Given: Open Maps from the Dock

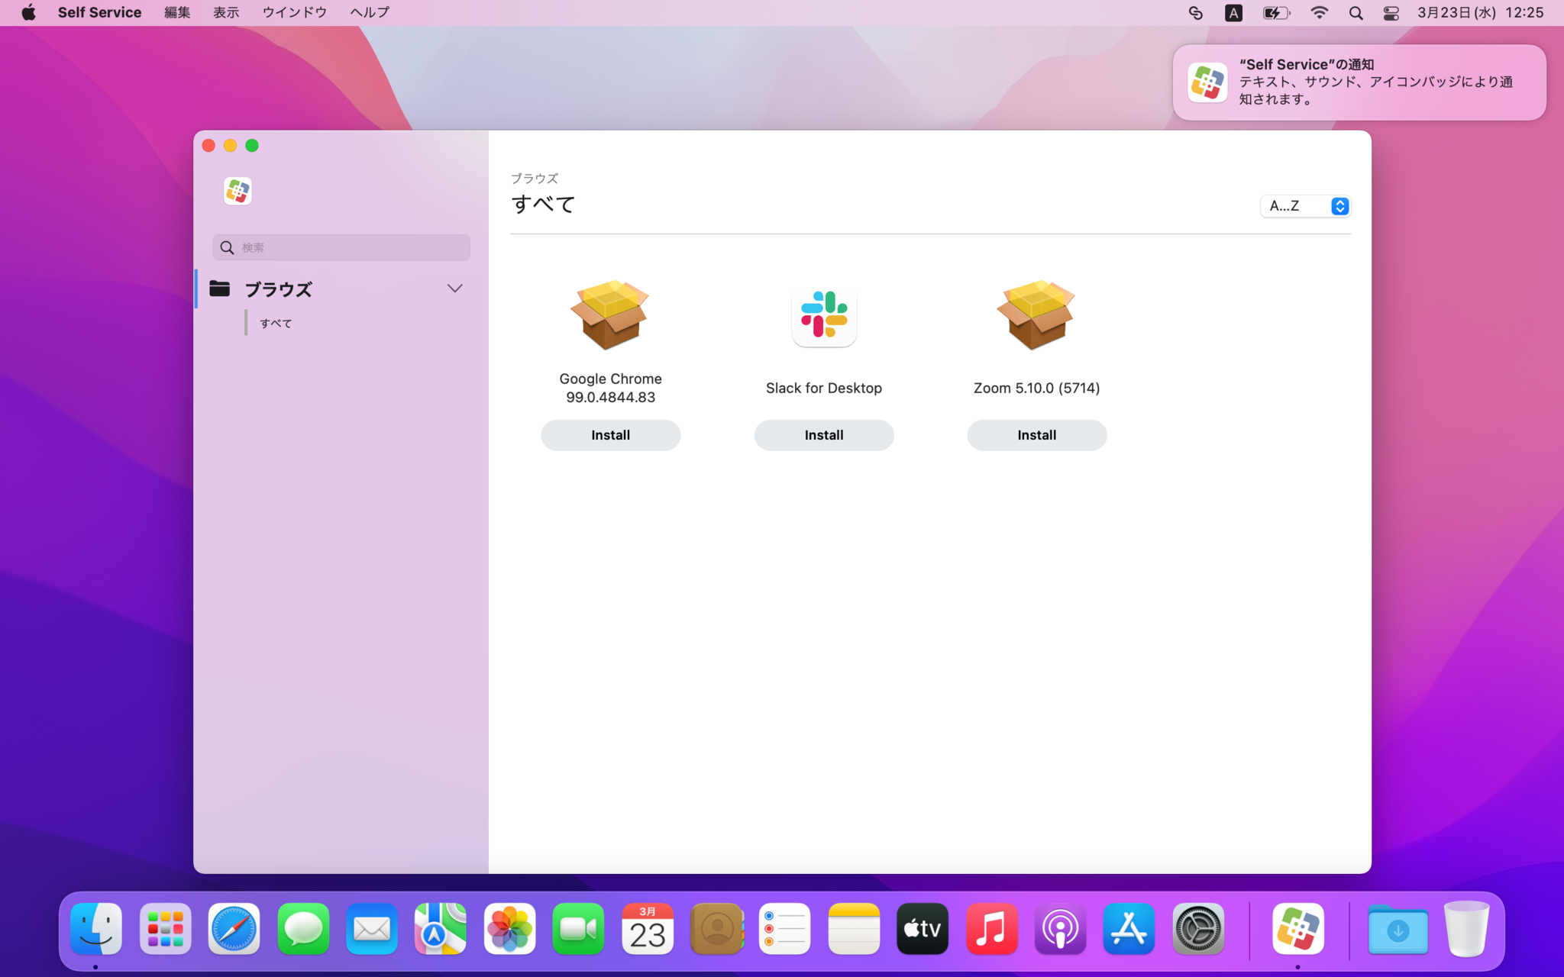Looking at the screenshot, I should click(x=441, y=929).
